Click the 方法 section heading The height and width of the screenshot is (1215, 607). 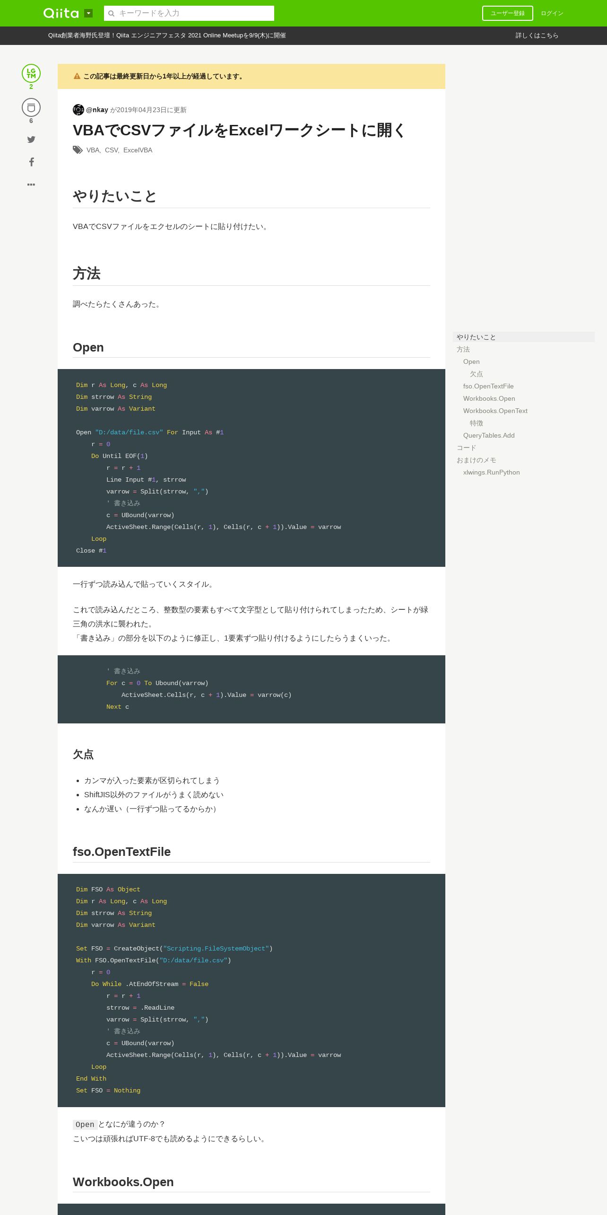coord(87,273)
